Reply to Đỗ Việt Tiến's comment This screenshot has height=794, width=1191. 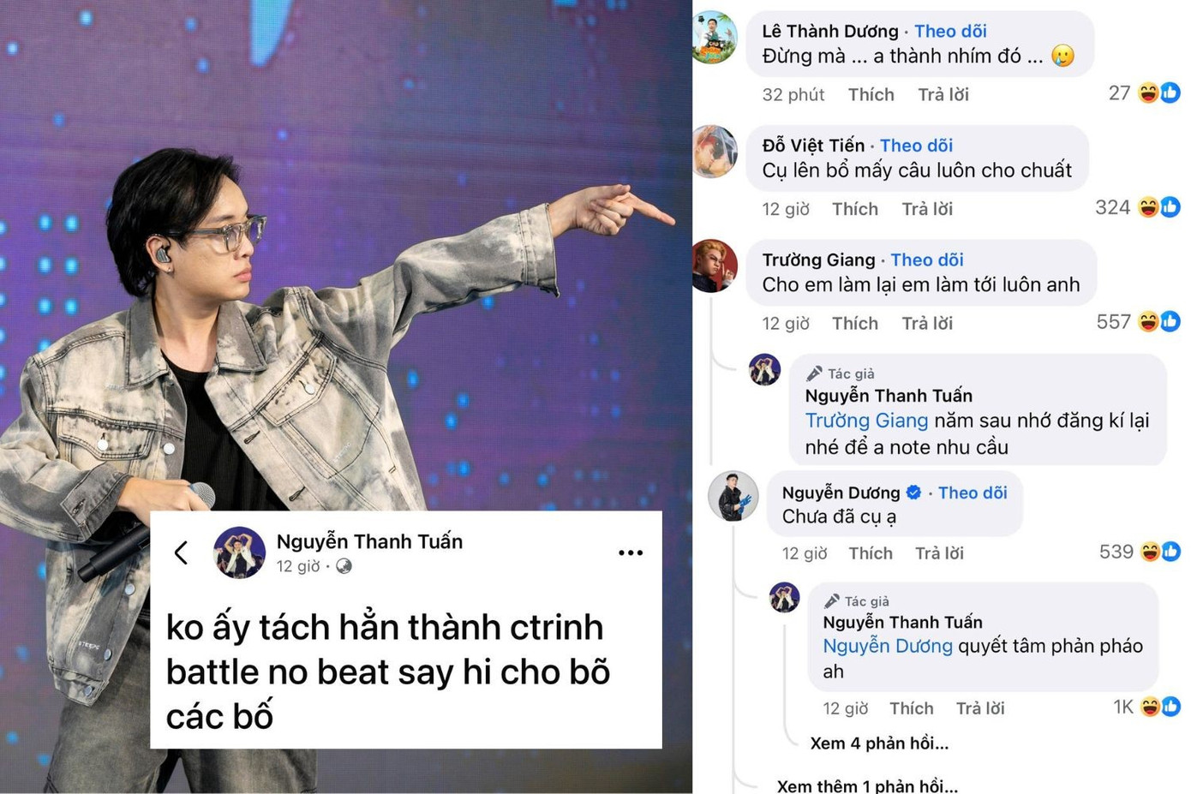point(927,209)
